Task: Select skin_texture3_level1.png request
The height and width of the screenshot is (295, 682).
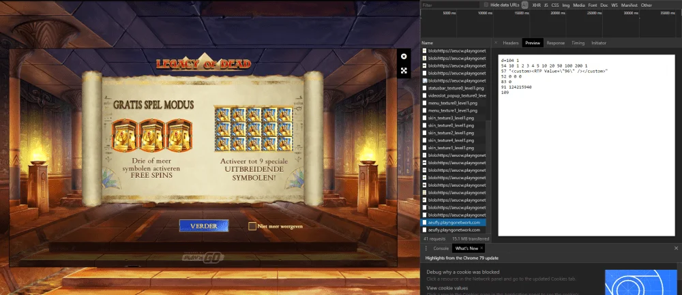Action: click(x=454, y=118)
